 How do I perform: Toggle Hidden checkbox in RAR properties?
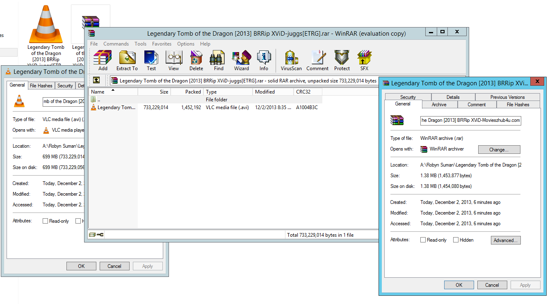456,240
